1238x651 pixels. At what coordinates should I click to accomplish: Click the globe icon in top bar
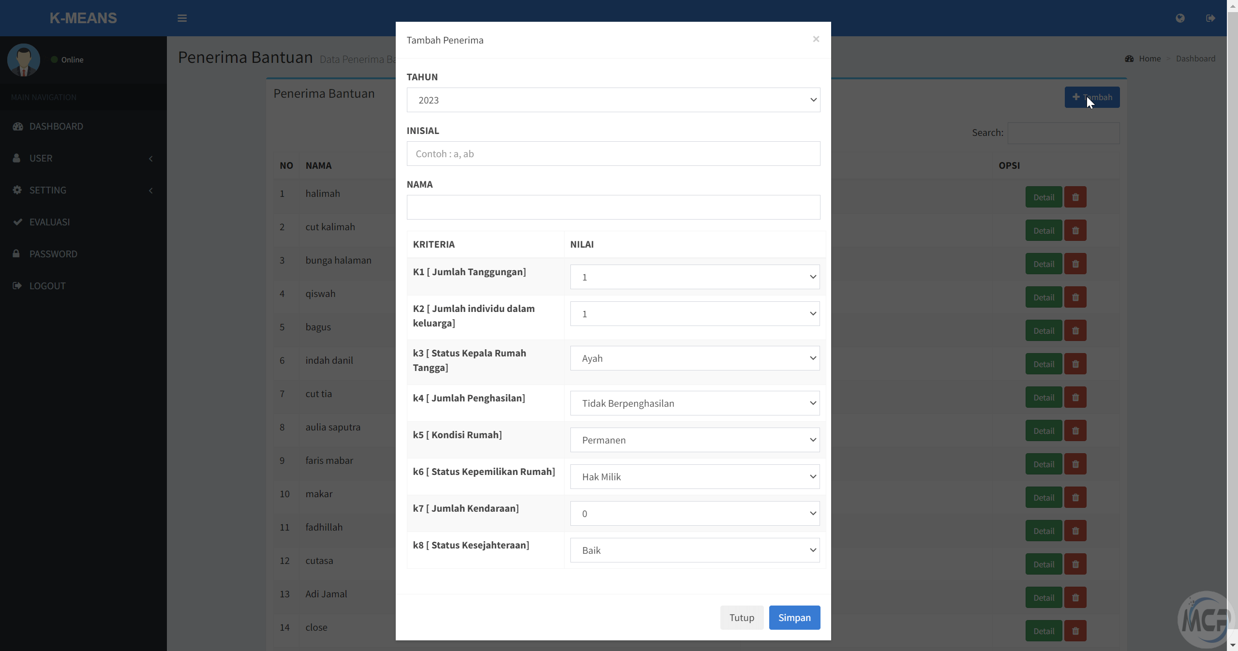pyautogui.click(x=1180, y=18)
